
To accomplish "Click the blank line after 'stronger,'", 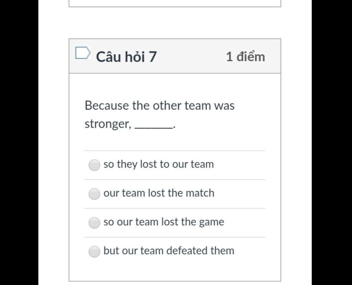I will coord(154,127).
